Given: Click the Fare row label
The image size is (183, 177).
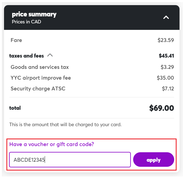Looking at the screenshot, I should point(16,40).
